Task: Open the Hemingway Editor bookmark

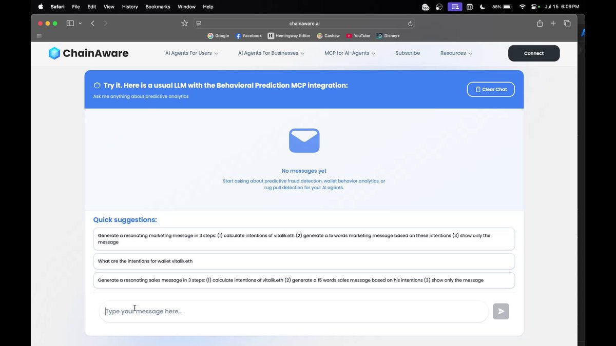Action: click(289, 36)
